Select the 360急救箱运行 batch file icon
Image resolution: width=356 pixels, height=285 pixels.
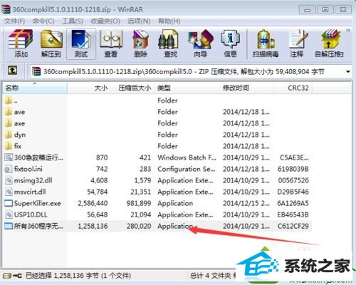[9, 157]
